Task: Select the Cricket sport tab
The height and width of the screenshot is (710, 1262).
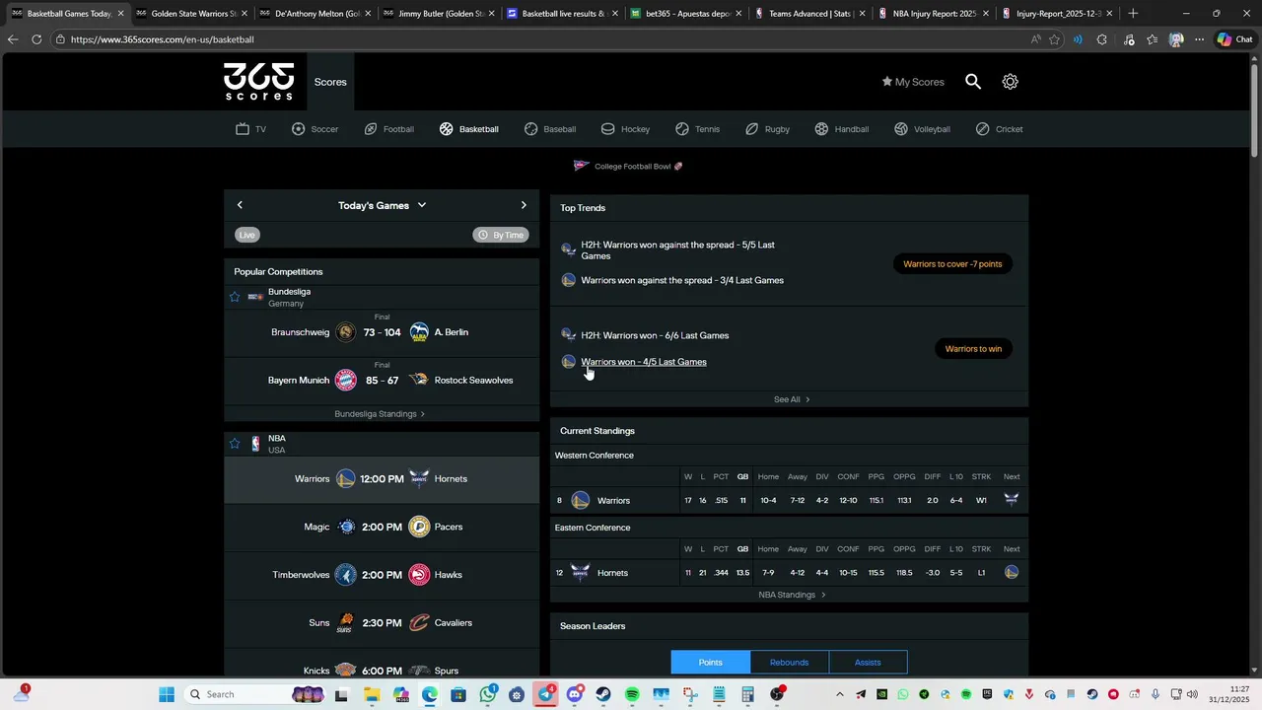Action: tap(999, 129)
